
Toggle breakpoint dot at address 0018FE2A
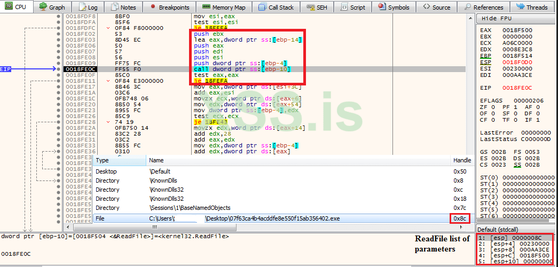point(58,128)
